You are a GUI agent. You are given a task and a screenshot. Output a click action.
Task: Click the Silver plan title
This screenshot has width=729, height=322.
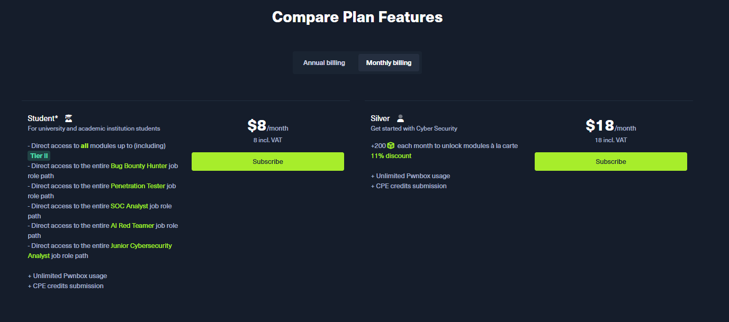[380, 118]
